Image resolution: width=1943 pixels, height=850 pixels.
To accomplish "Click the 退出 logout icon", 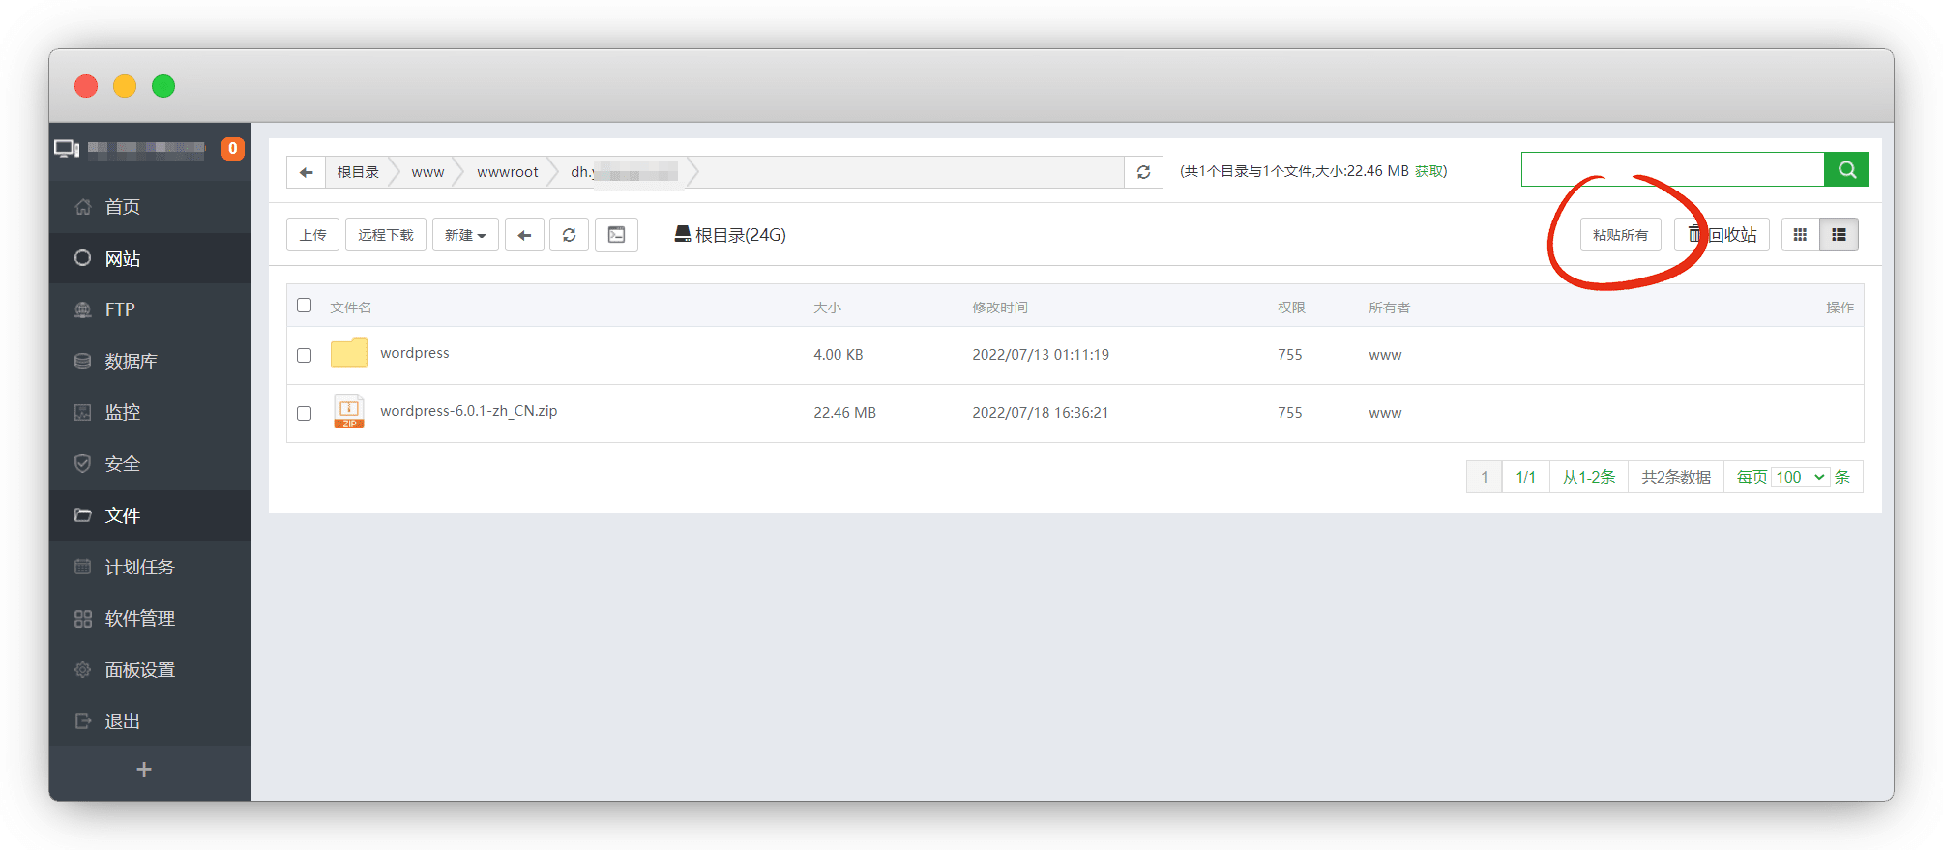I will coord(83,721).
